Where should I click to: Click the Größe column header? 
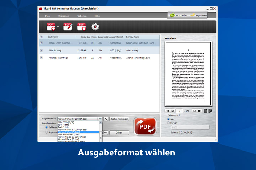tap(81, 37)
